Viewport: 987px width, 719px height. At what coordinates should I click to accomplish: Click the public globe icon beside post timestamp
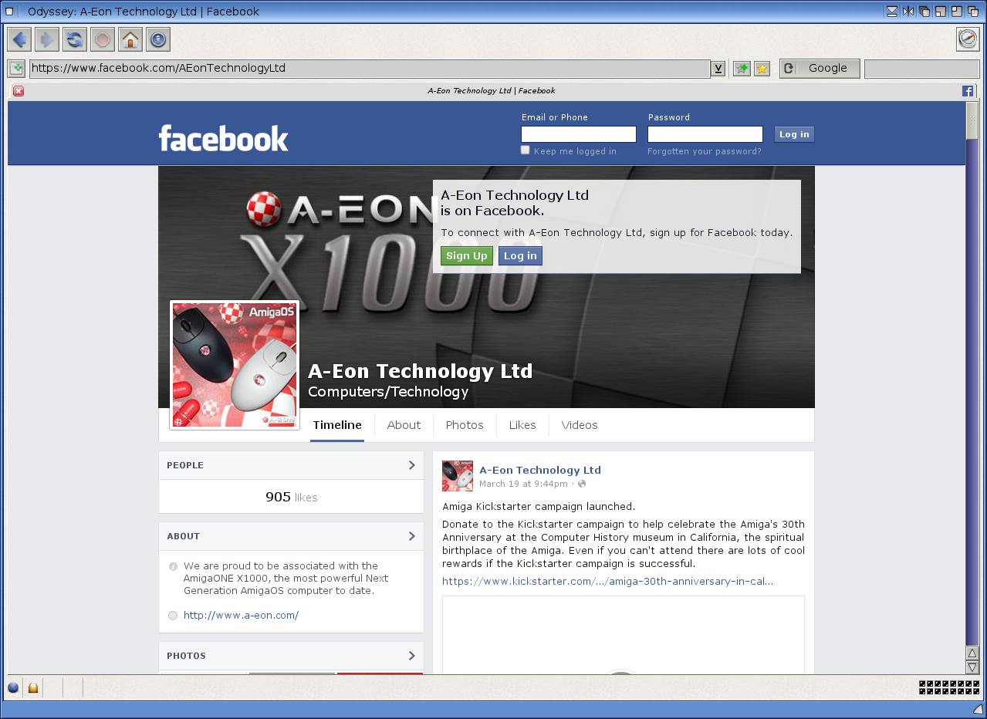pos(582,484)
